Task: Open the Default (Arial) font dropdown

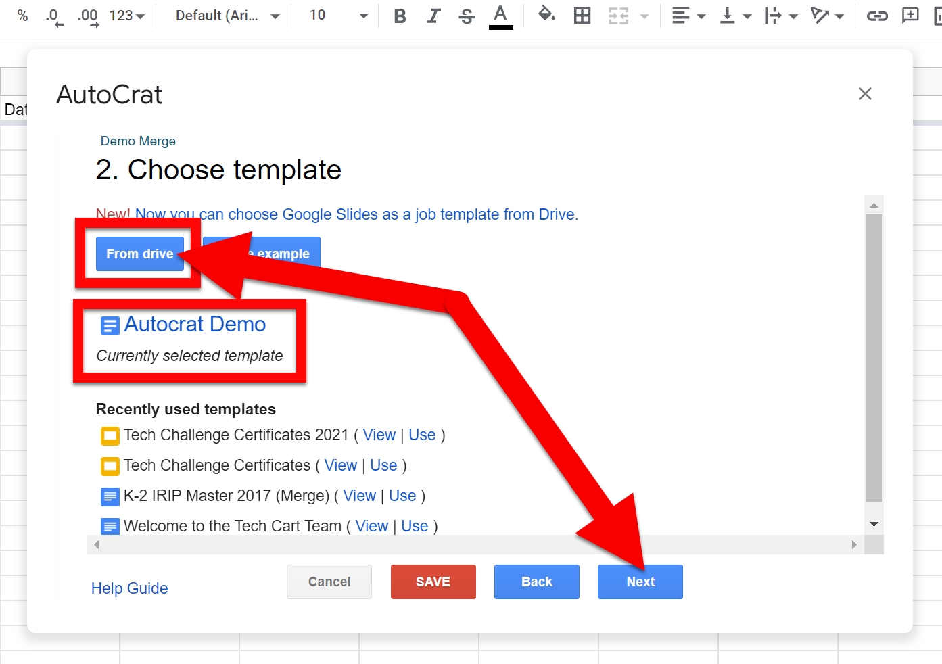Action: point(228,16)
